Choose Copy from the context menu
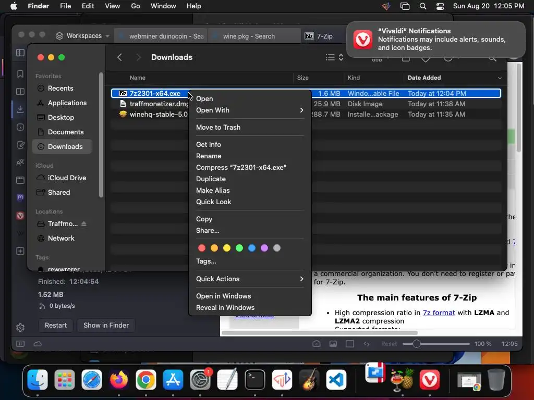This screenshot has height=400, width=534. tap(250, 219)
